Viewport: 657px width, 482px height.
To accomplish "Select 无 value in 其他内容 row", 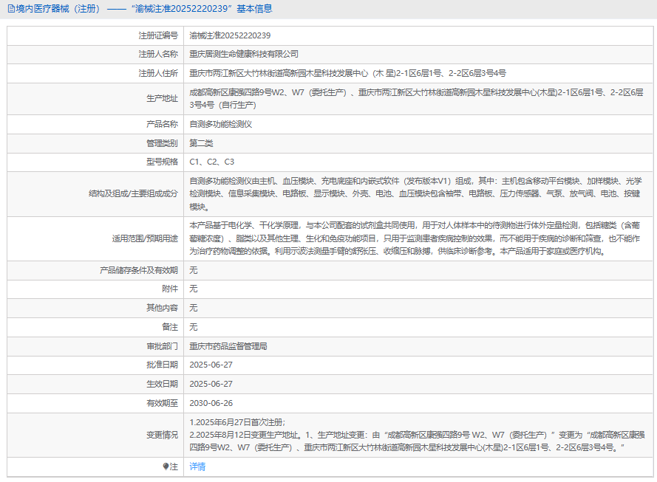I will [193, 308].
